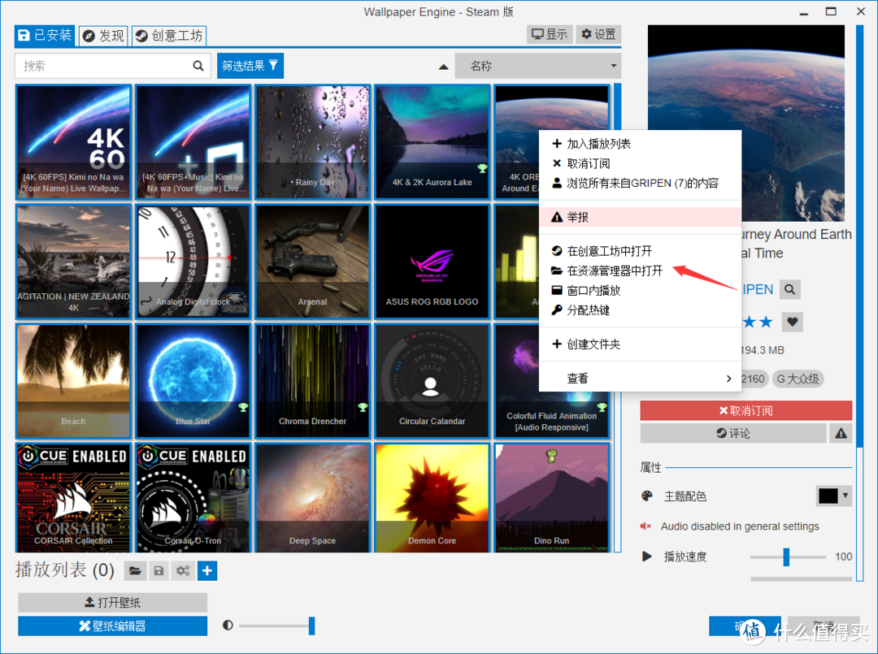Open the 筛选结果 filter dropdown

tap(250, 66)
